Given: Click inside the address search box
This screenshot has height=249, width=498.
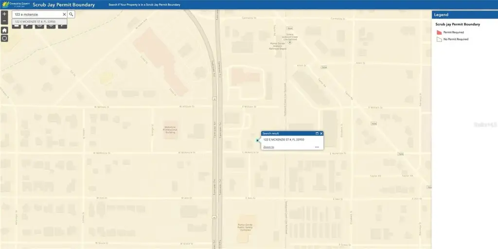Looking at the screenshot, I should click(36, 15).
